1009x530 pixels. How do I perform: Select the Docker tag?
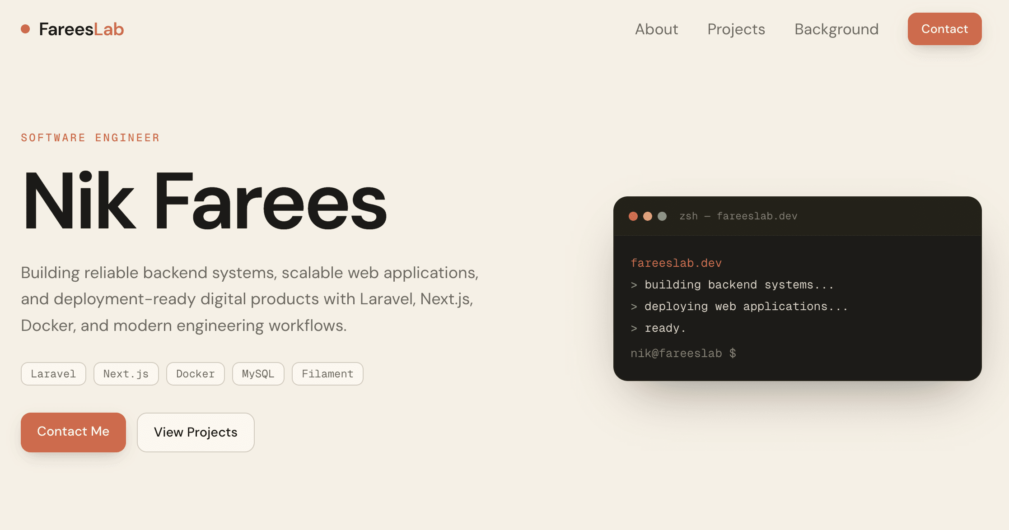point(195,374)
